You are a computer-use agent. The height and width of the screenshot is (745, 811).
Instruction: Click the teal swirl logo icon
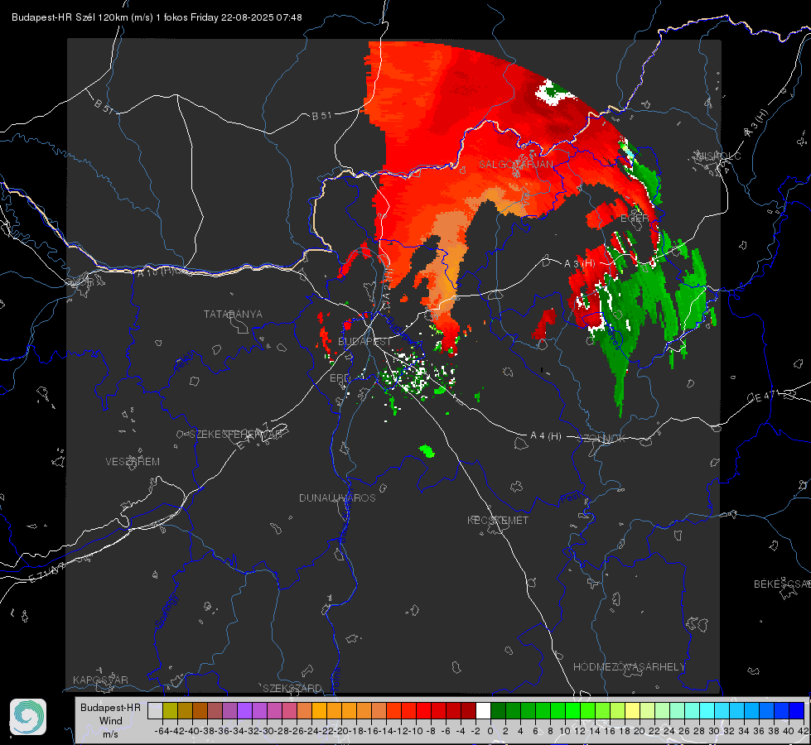coord(28,717)
